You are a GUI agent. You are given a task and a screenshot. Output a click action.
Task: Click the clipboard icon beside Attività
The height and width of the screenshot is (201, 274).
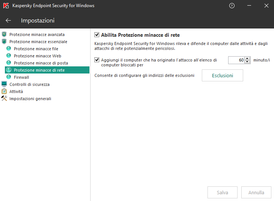pyautogui.click(x=4, y=91)
